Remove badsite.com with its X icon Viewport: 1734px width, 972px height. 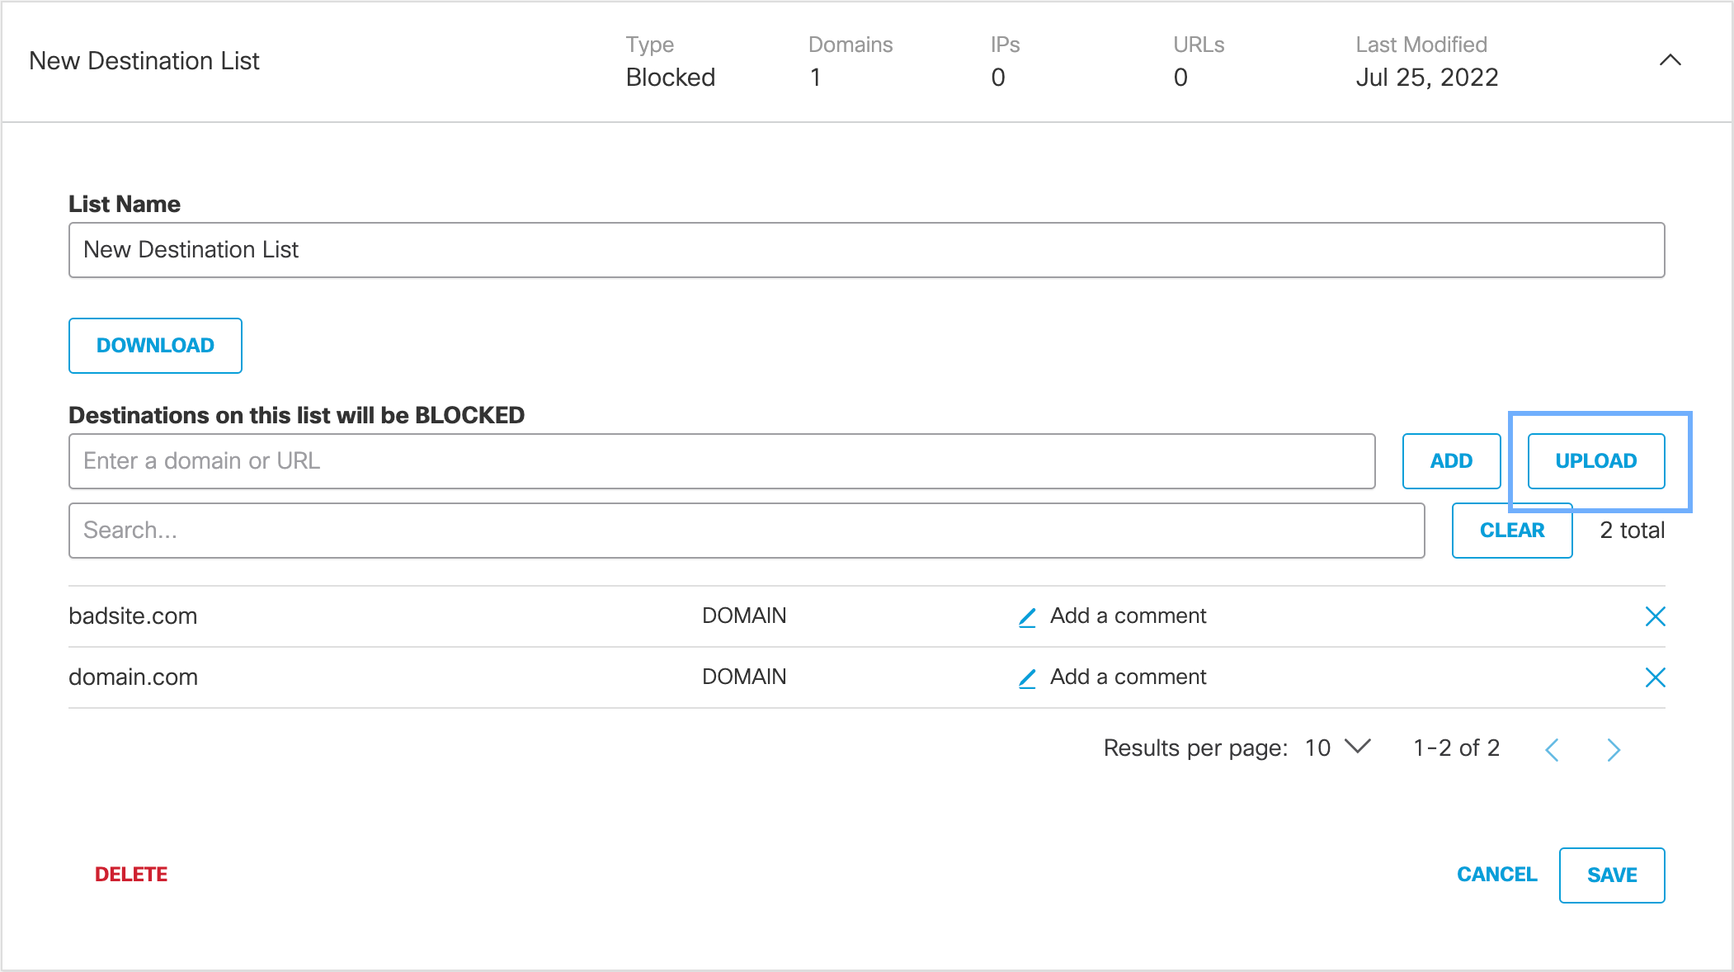coord(1655,616)
